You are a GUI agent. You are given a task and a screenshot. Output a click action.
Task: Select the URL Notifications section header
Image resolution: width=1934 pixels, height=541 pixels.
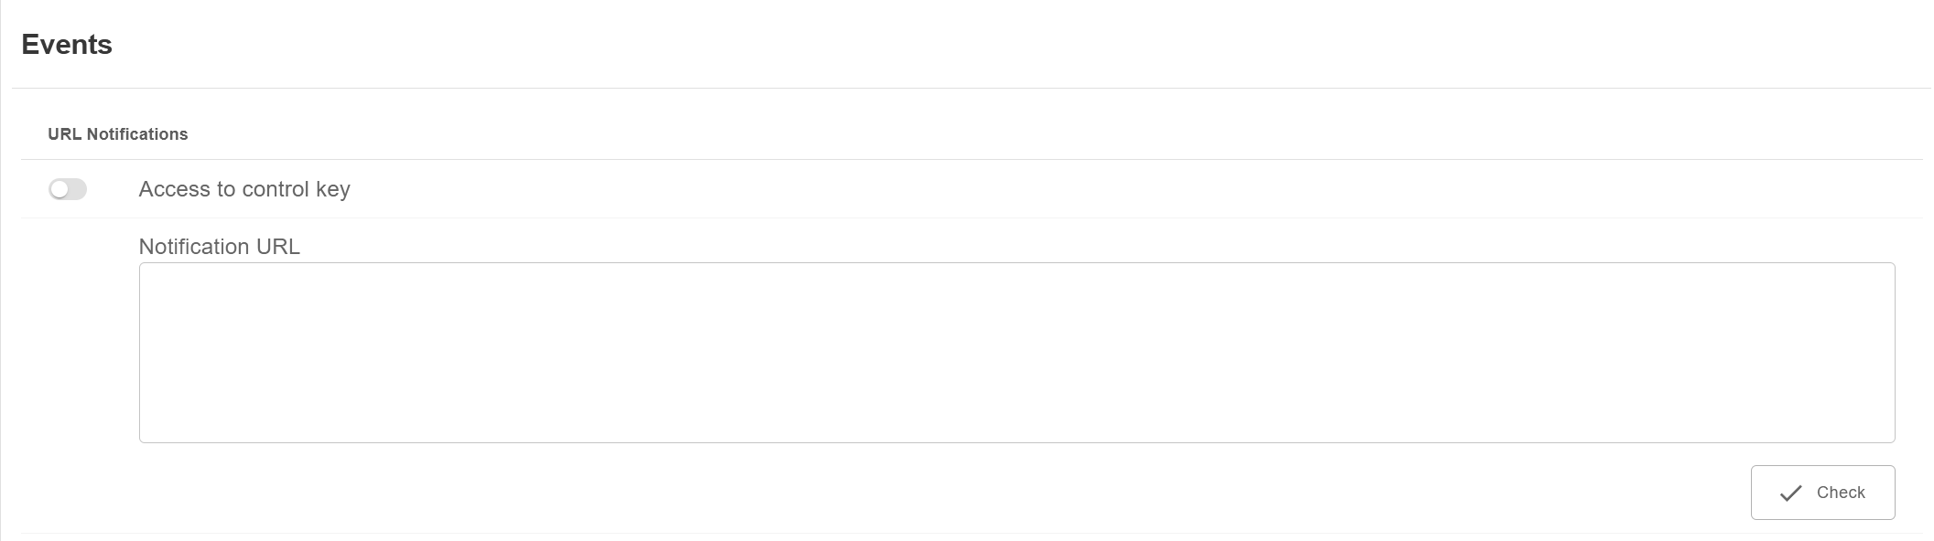point(118,134)
